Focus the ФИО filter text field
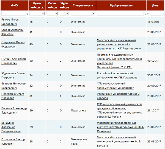 click(13, 13)
